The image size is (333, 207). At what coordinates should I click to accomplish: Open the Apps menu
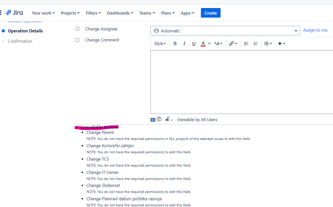coord(187,13)
